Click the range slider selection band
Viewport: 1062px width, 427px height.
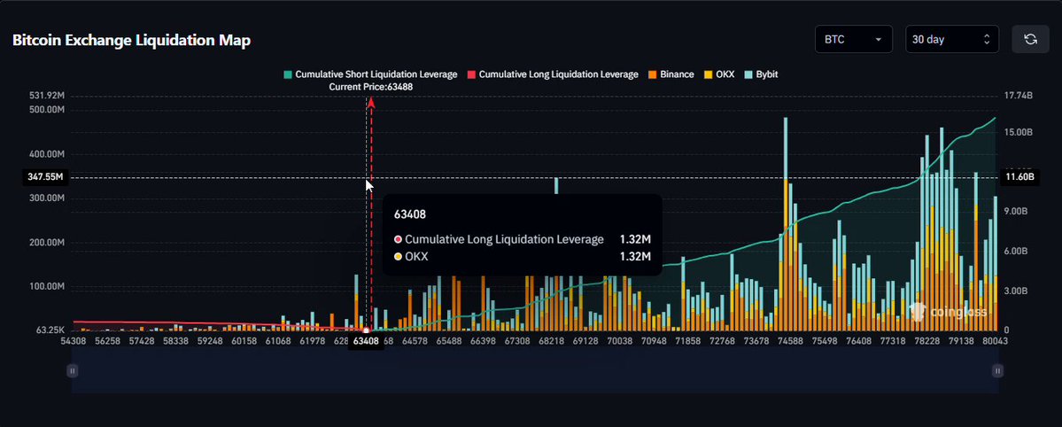point(534,370)
